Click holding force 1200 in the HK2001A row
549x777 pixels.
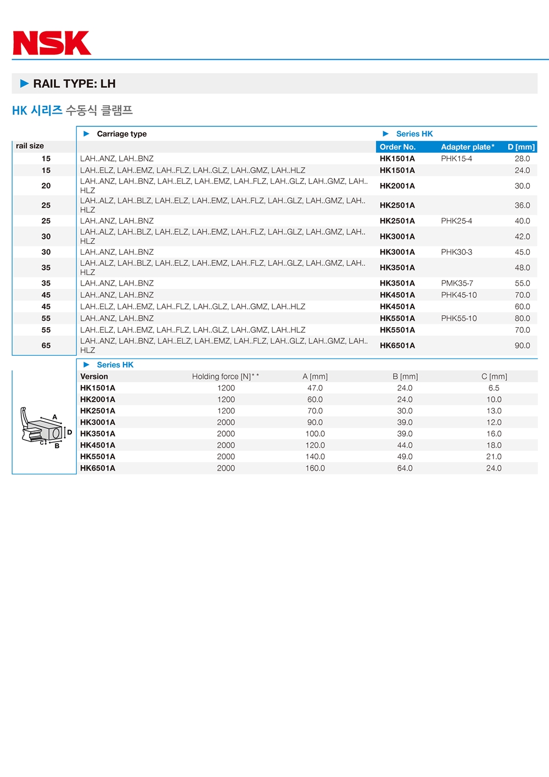coord(226,400)
